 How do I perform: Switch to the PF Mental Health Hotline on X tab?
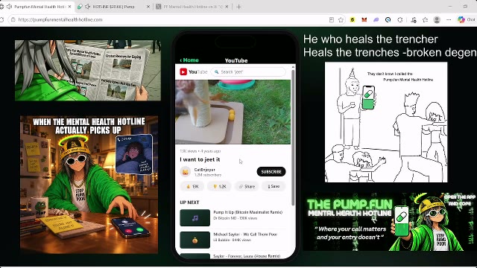[x=193, y=7]
